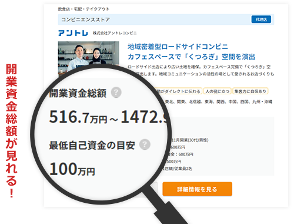
Task: Click the red 開業資金総額が見れる！ vertical caption
Action: [x=11, y=131]
